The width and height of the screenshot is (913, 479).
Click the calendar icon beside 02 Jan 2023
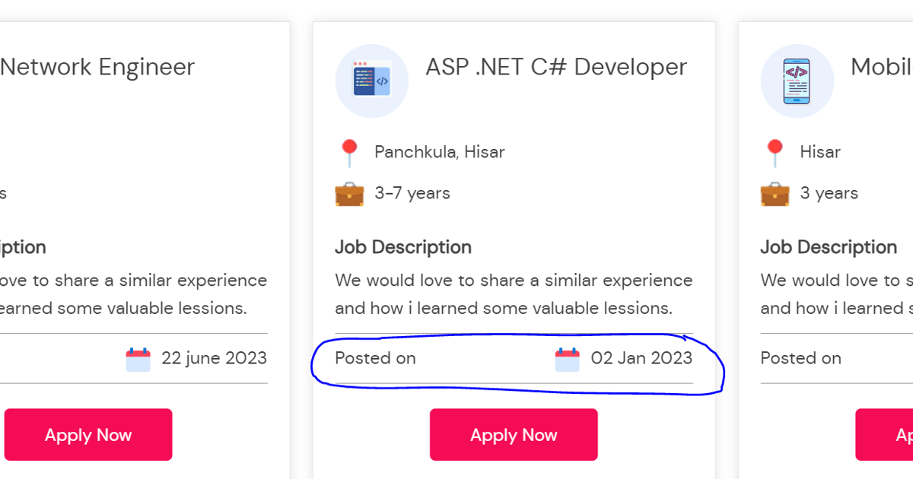568,359
